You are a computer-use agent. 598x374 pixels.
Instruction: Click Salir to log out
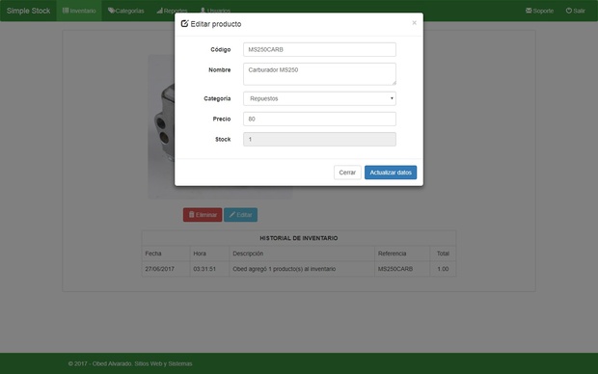[x=575, y=11]
